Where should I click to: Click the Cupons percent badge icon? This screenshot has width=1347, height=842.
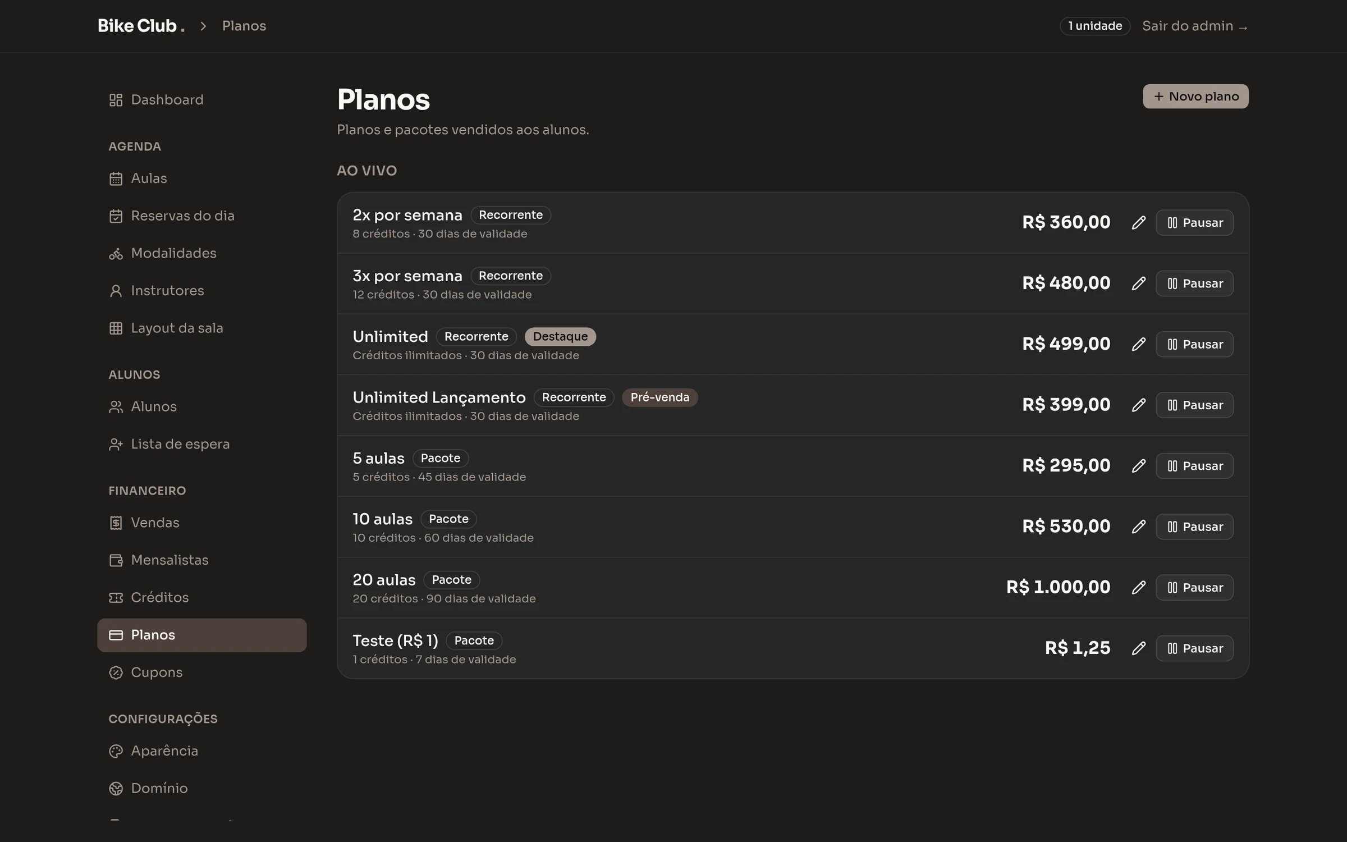116,672
